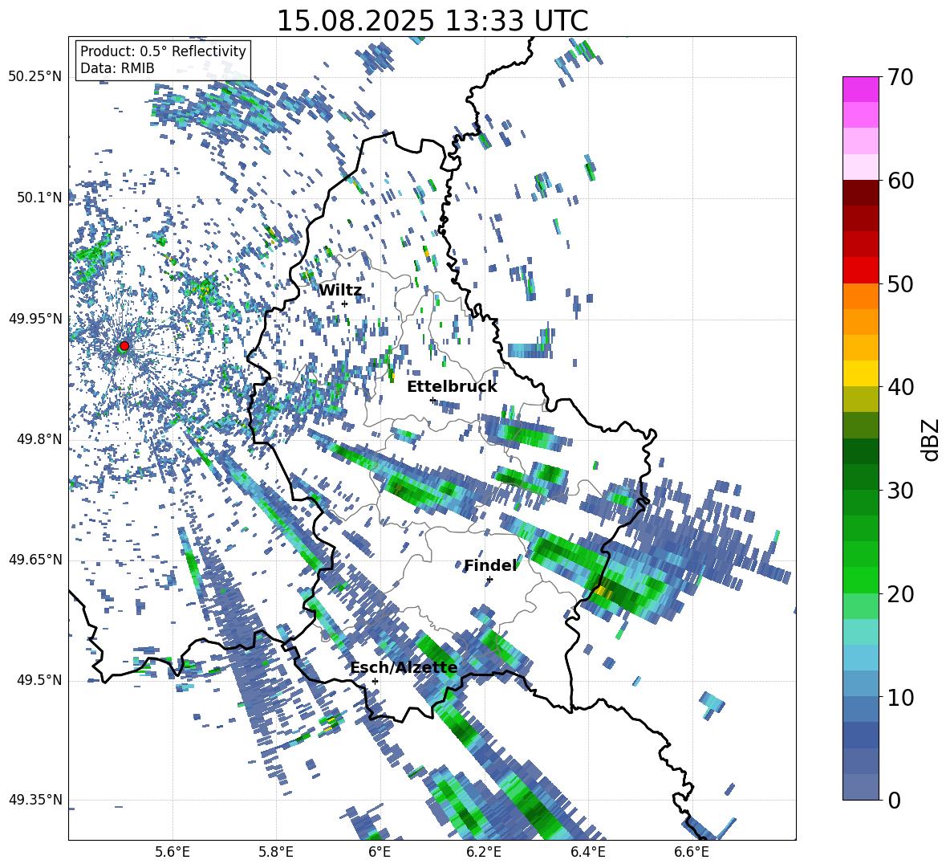The image size is (950, 868).
Task: Click the colorbar tick label 0
Action: 894,800
